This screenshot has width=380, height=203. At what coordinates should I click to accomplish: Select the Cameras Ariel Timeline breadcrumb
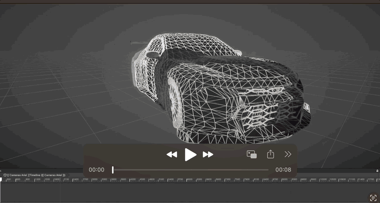point(36,175)
